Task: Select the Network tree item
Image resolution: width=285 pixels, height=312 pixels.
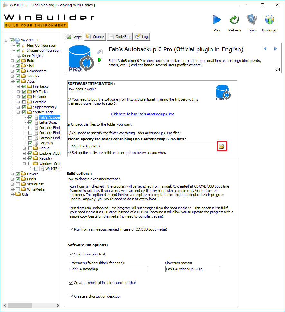Action: pyautogui.click(x=40, y=97)
